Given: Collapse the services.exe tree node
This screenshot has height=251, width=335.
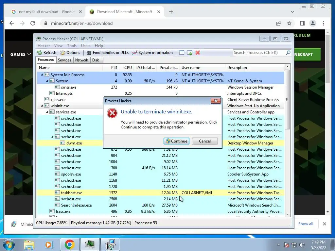Looking at the screenshot, I should click(47, 112).
